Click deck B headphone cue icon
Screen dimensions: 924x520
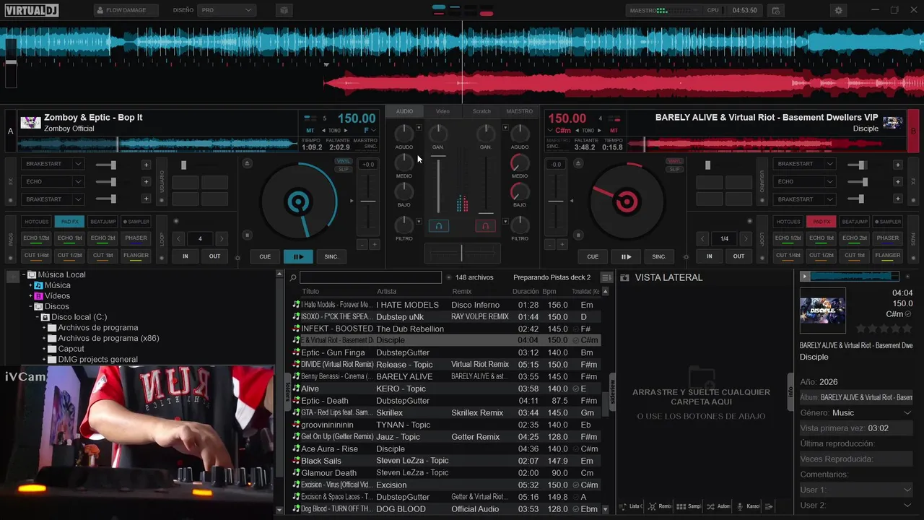(485, 226)
